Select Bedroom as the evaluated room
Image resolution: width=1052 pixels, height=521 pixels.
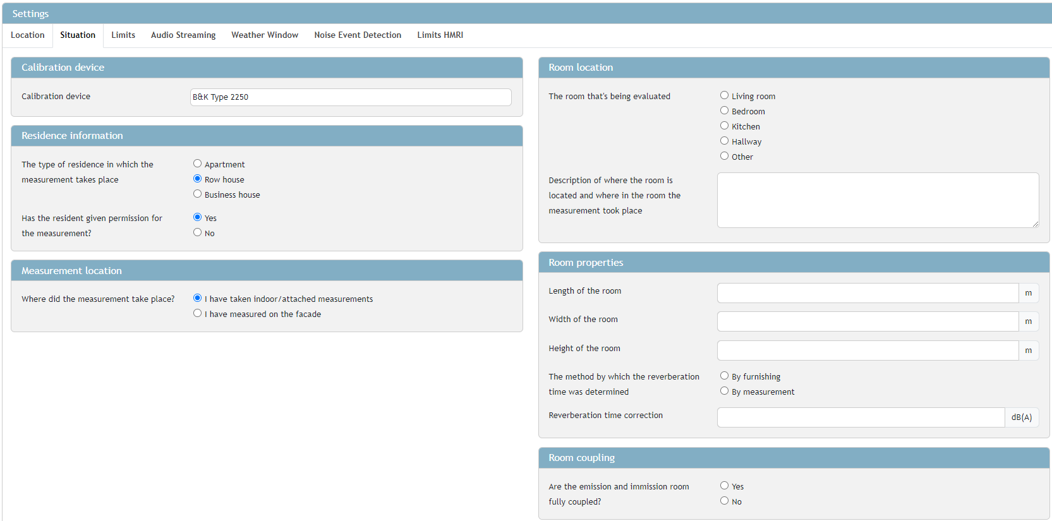click(x=725, y=111)
